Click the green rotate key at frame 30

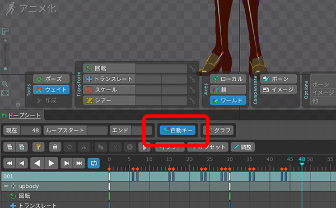230,196
